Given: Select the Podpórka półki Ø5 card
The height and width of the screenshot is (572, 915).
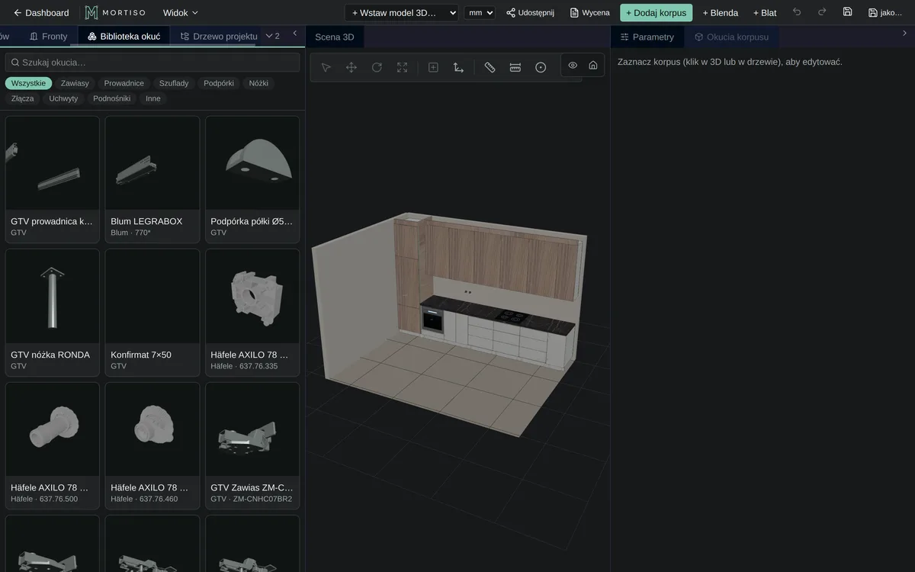Looking at the screenshot, I should point(252,179).
